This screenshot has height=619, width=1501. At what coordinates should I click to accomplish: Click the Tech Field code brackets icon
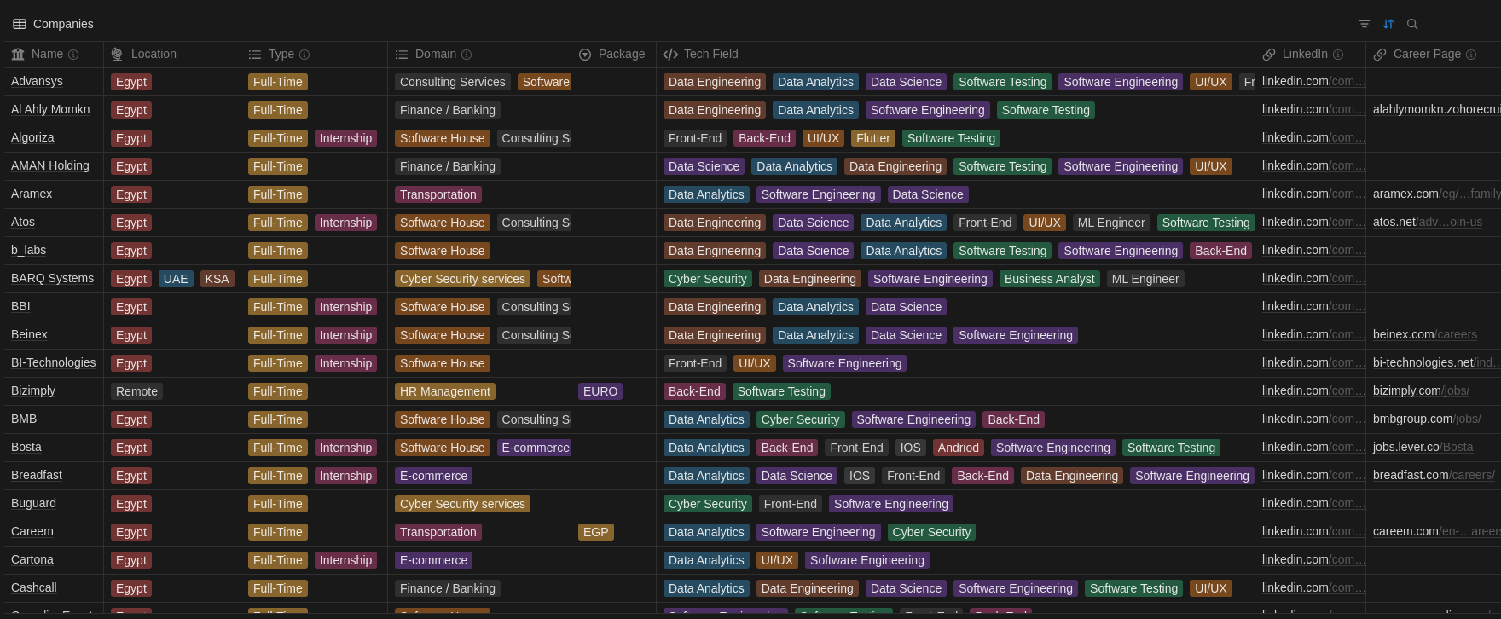(670, 54)
